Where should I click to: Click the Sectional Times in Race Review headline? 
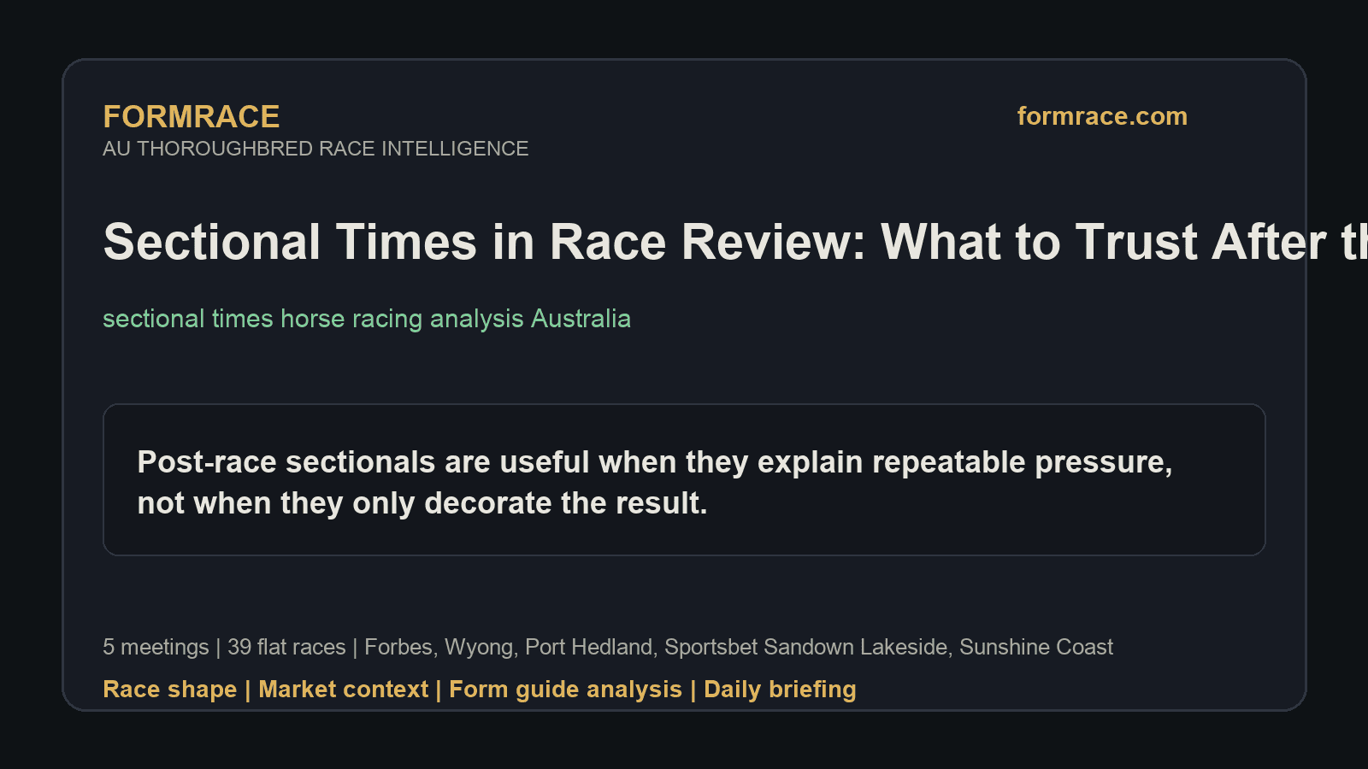[x=735, y=242]
